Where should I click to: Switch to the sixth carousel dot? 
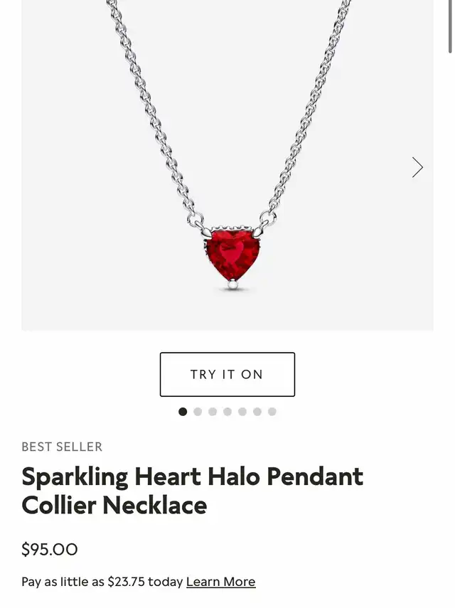click(257, 412)
